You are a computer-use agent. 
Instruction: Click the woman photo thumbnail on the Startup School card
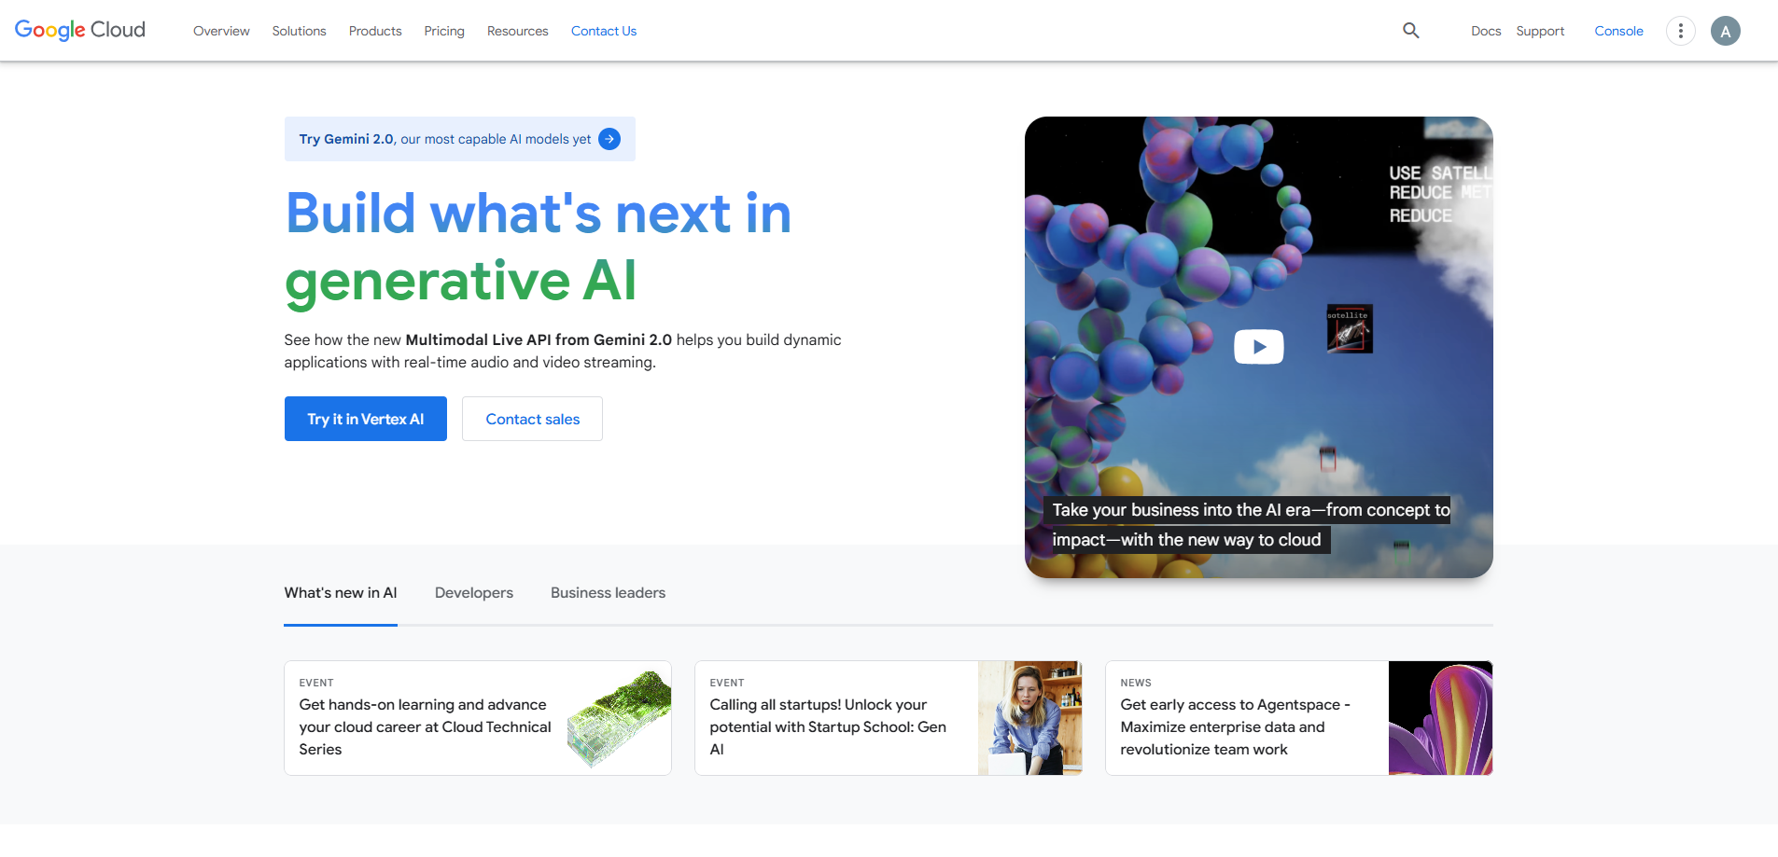pos(1030,718)
